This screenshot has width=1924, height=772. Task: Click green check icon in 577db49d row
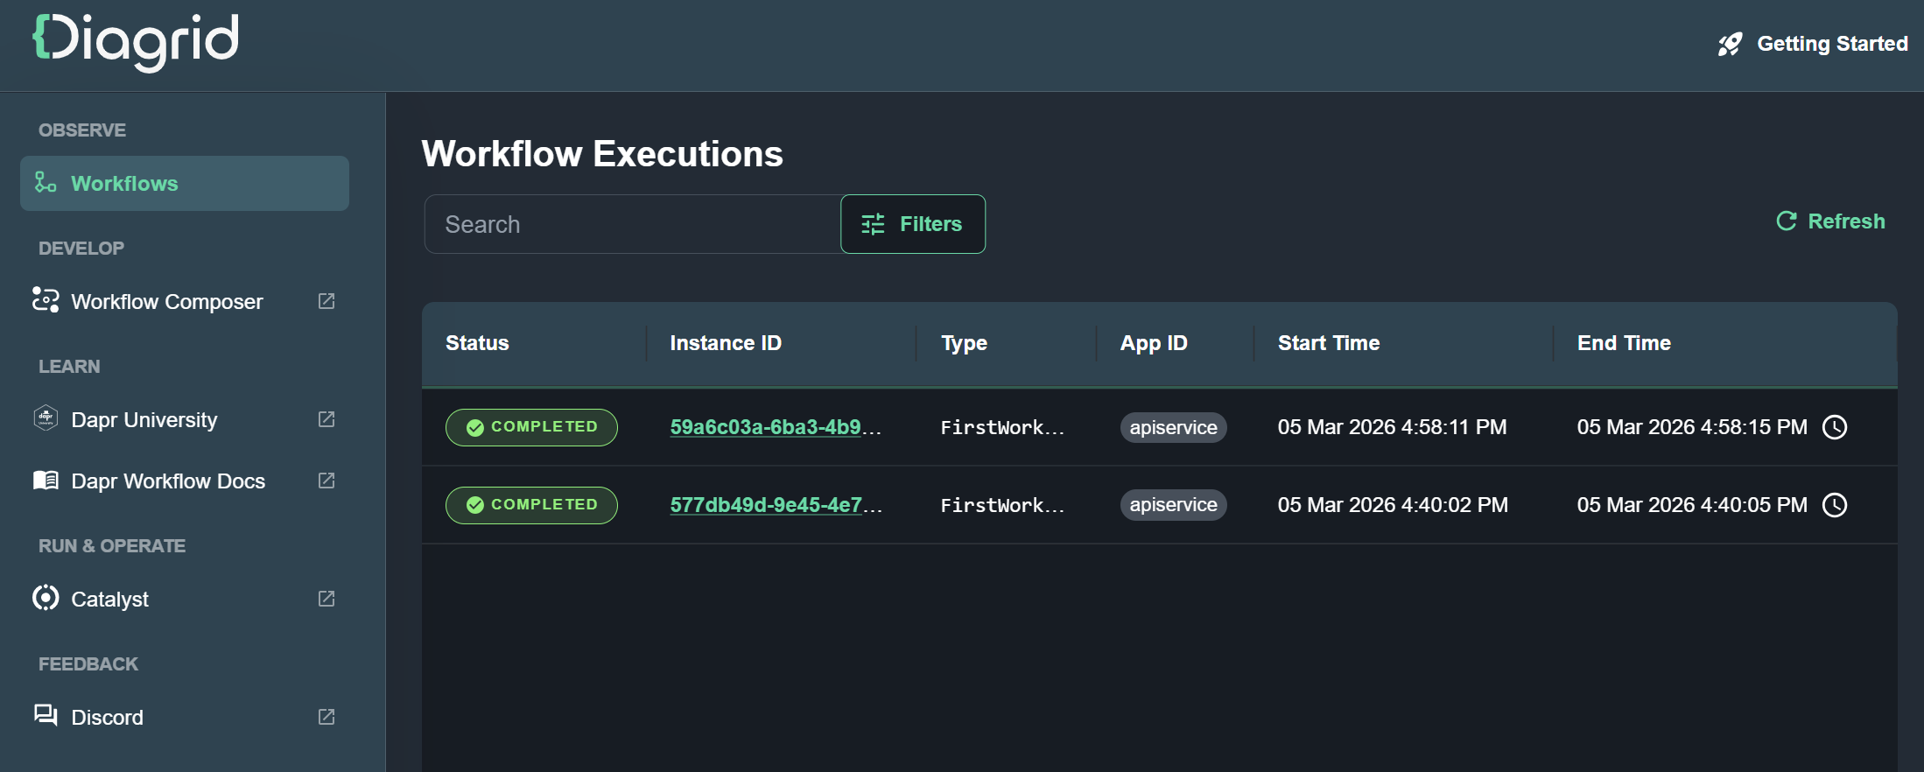click(475, 505)
